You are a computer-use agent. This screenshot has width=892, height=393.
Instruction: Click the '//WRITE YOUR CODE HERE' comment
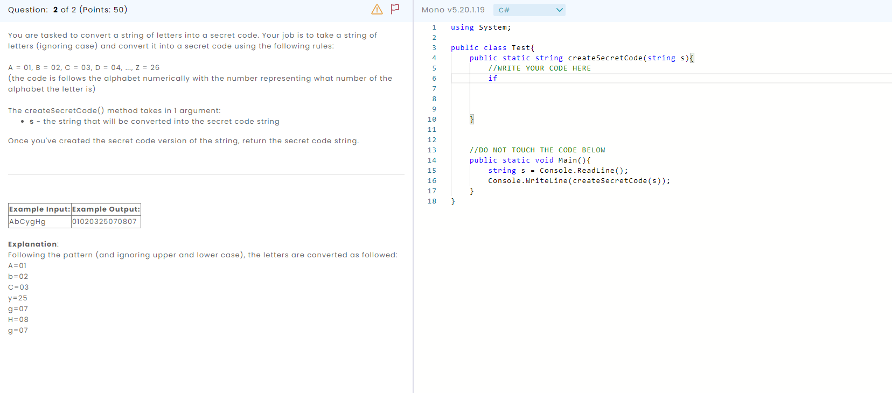(x=539, y=68)
